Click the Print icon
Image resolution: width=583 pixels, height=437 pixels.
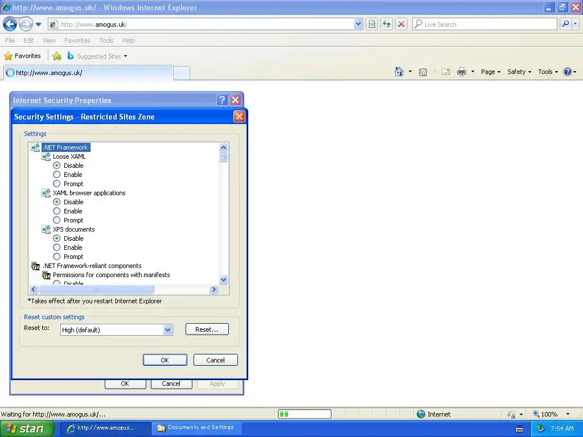click(461, 72)
